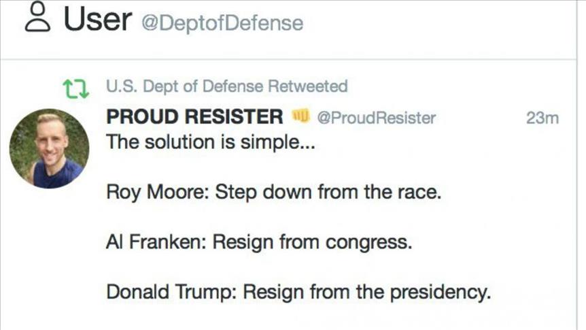Viewport: 586px width, 330px height.
Task: Click the fist emoji beside PROUD RESISTER
Action: 300,117
